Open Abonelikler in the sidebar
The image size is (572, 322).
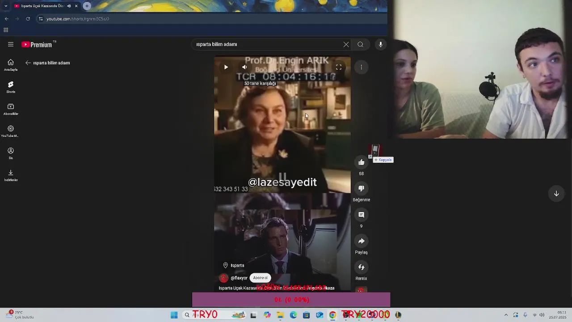click(x=11, y=109)
